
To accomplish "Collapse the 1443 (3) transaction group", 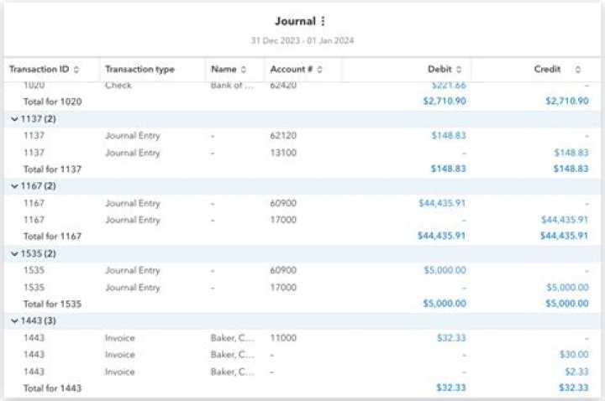I will click(x=14, y=321).
